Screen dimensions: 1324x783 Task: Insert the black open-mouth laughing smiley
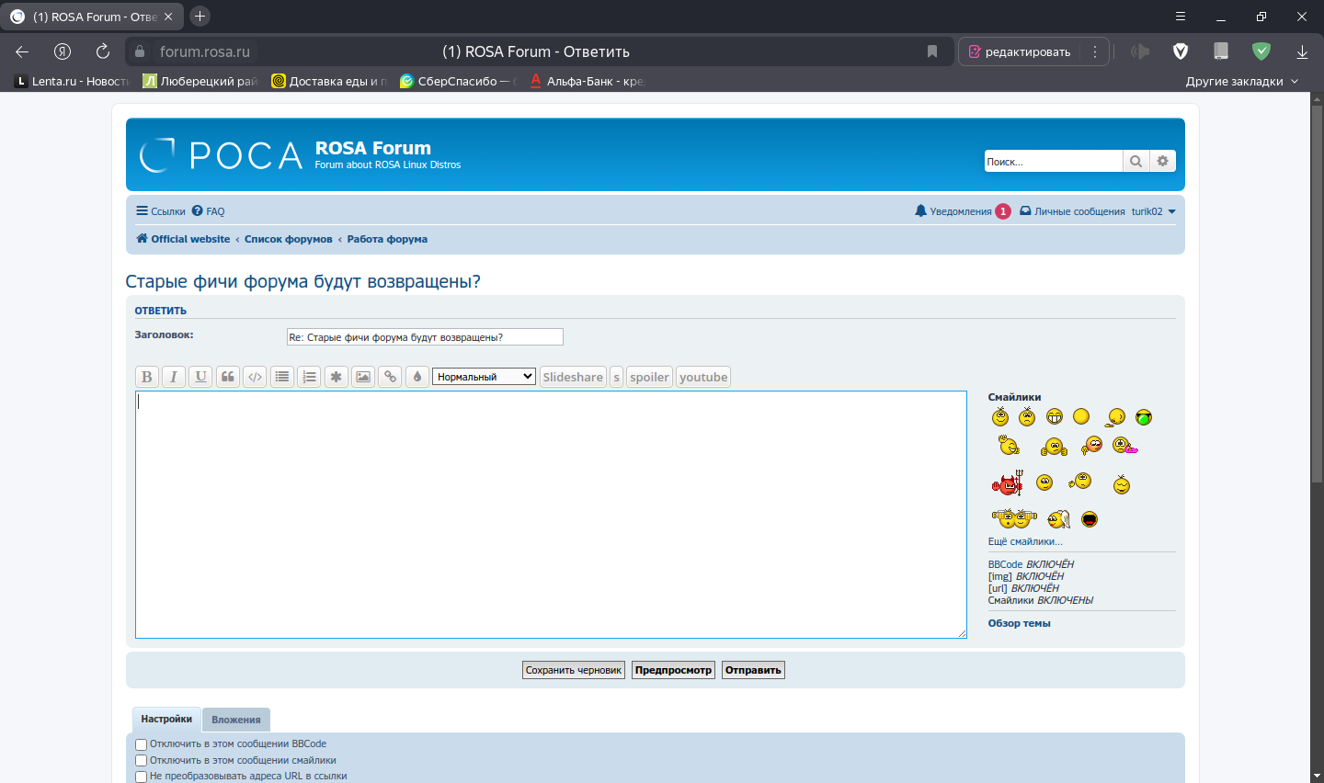1090,519
